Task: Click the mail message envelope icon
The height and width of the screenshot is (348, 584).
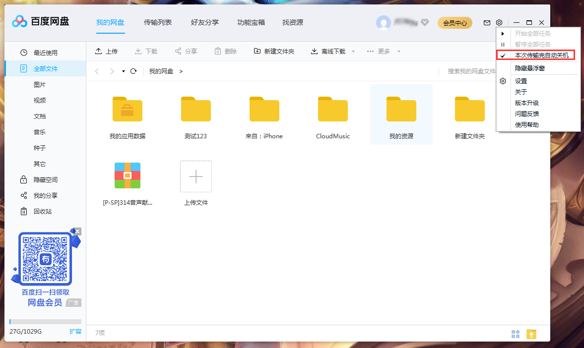Action: (x=487, y=22)
